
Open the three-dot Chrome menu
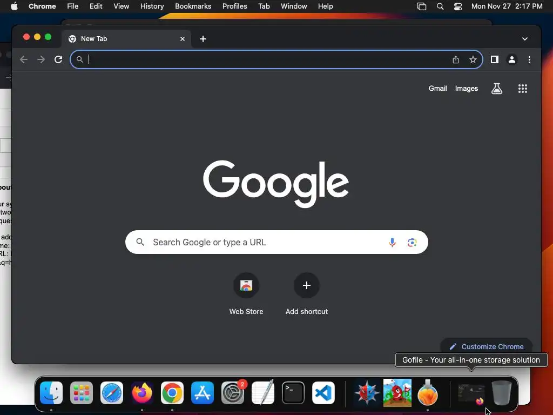[x=529, y=59]
